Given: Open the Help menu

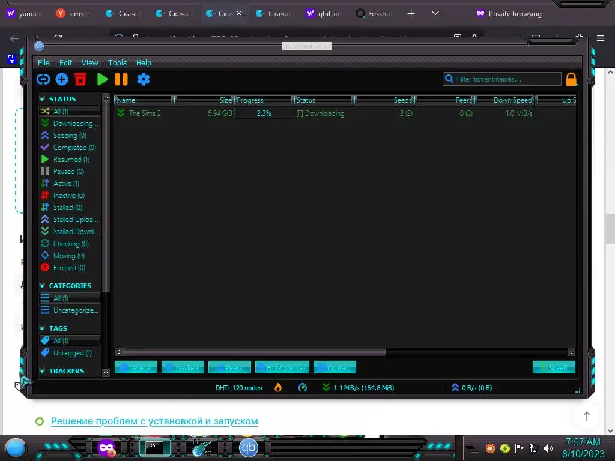Looking at the screenshot, I should [x=144, y=62].
